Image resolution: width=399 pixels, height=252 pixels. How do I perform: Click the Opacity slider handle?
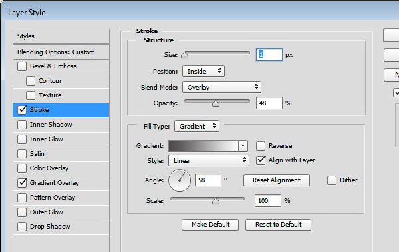point(215,103)
